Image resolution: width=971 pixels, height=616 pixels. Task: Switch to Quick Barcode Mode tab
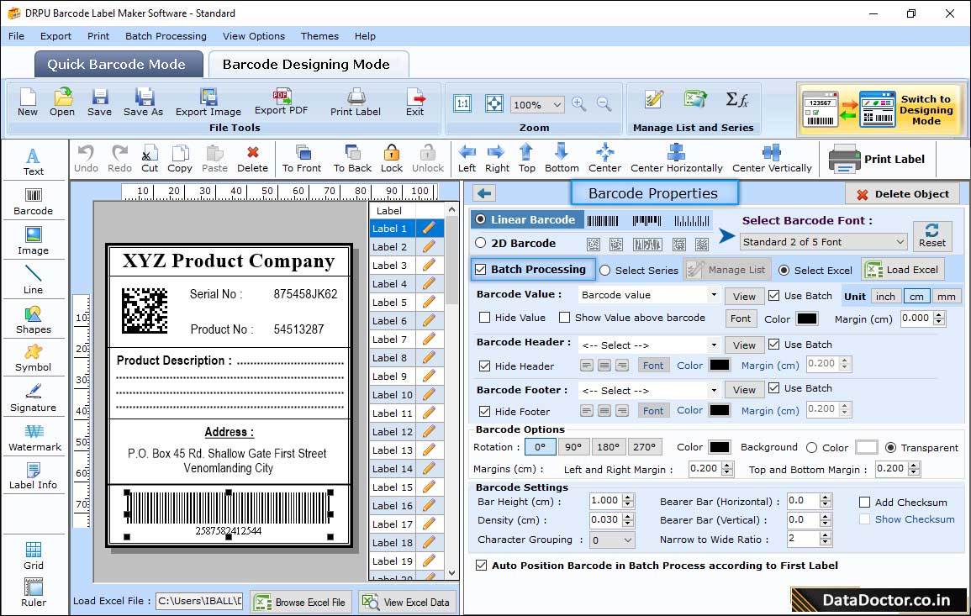click(x=118, y=63)
